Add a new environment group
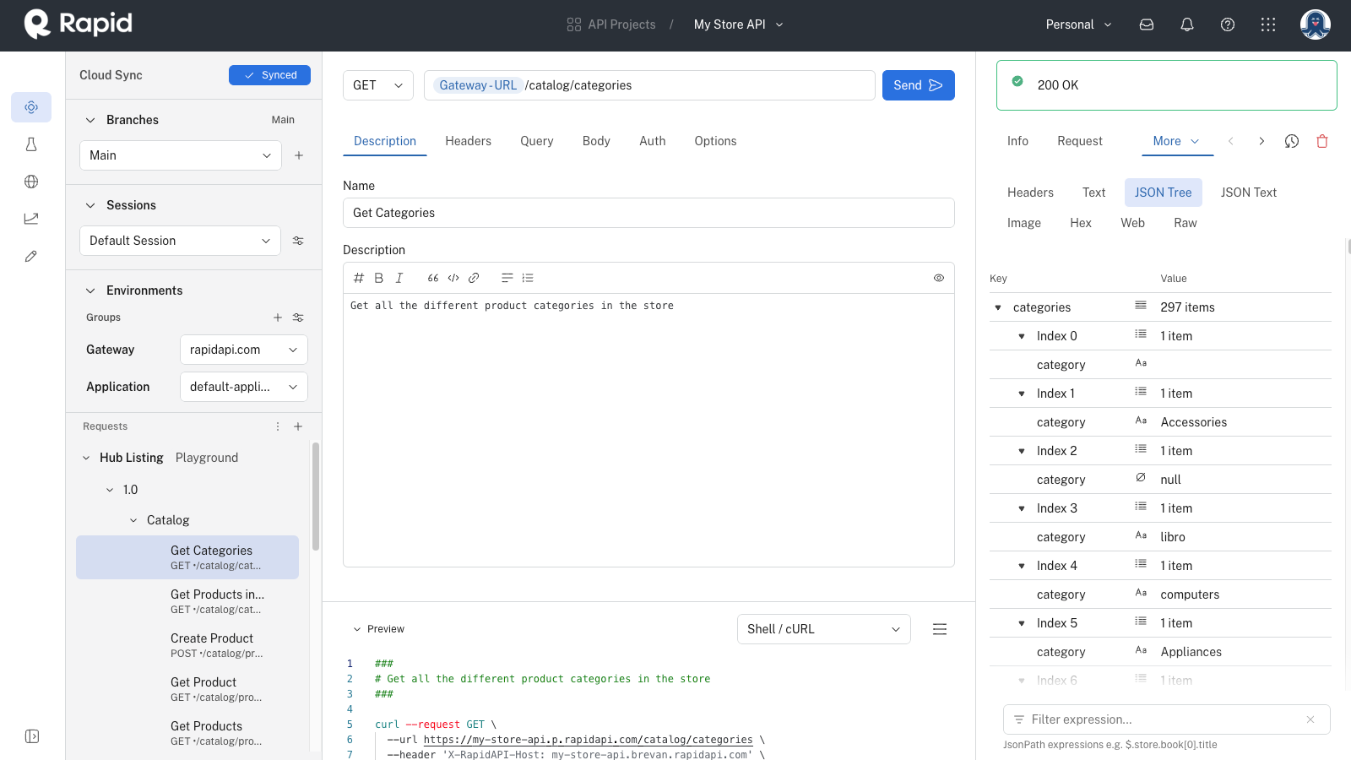The image size is (1351, 760). click(x=278, y=318)
